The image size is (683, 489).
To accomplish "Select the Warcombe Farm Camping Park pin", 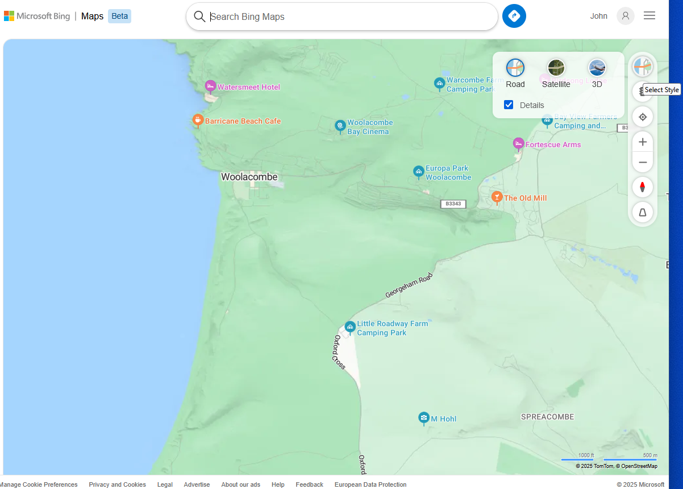I will tap(439, 84).
